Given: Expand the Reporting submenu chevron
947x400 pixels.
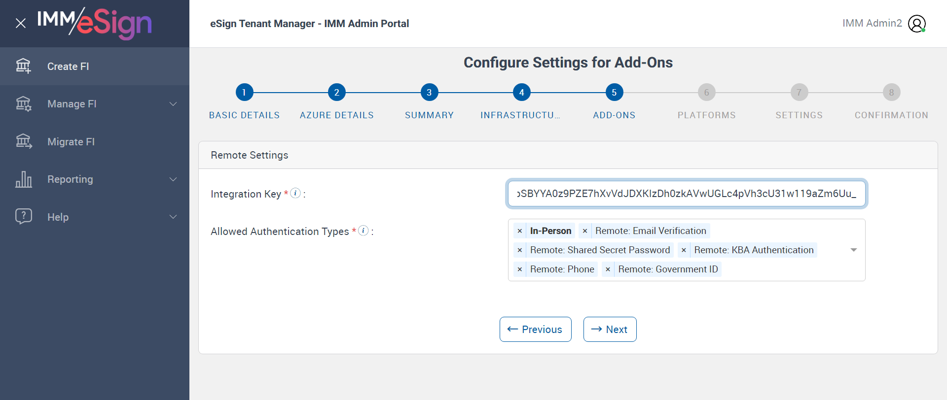Looking at the screenshot, I should tap(173, 179).
